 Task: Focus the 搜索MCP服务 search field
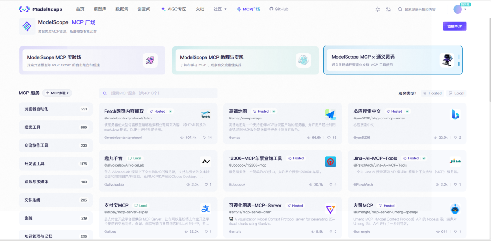click(158, 93)
